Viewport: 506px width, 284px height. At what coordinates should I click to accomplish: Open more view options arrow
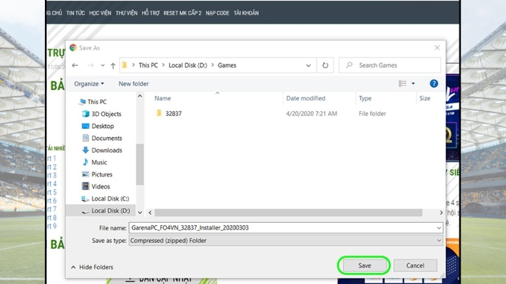(413, 84)
